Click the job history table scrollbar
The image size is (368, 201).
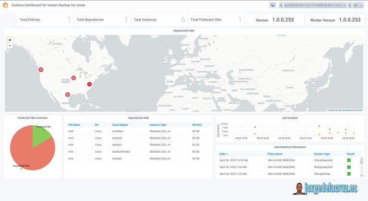[361, 167]
